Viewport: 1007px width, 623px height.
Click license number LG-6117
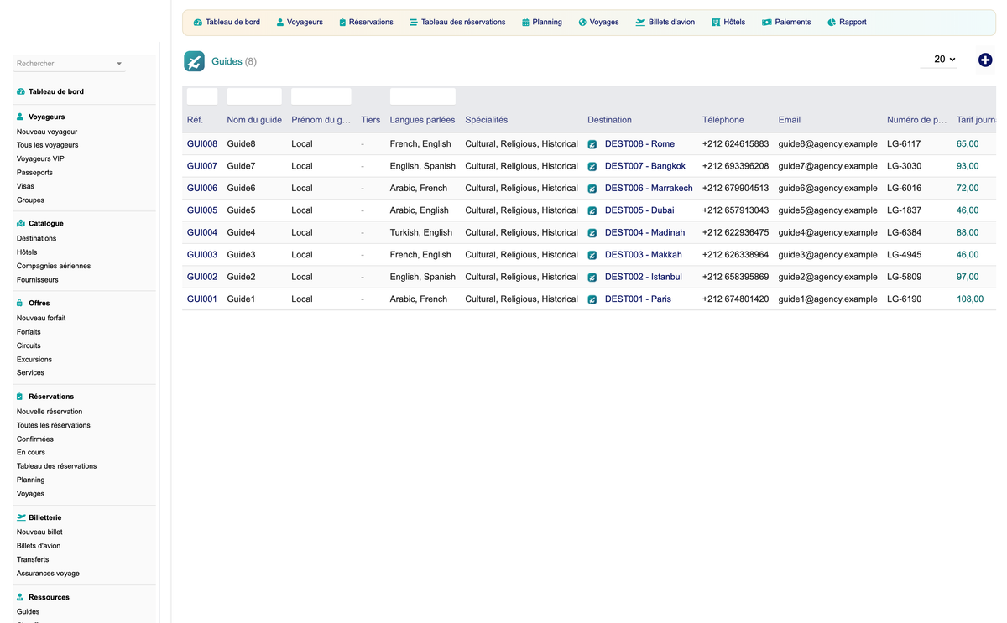(904, 144)
